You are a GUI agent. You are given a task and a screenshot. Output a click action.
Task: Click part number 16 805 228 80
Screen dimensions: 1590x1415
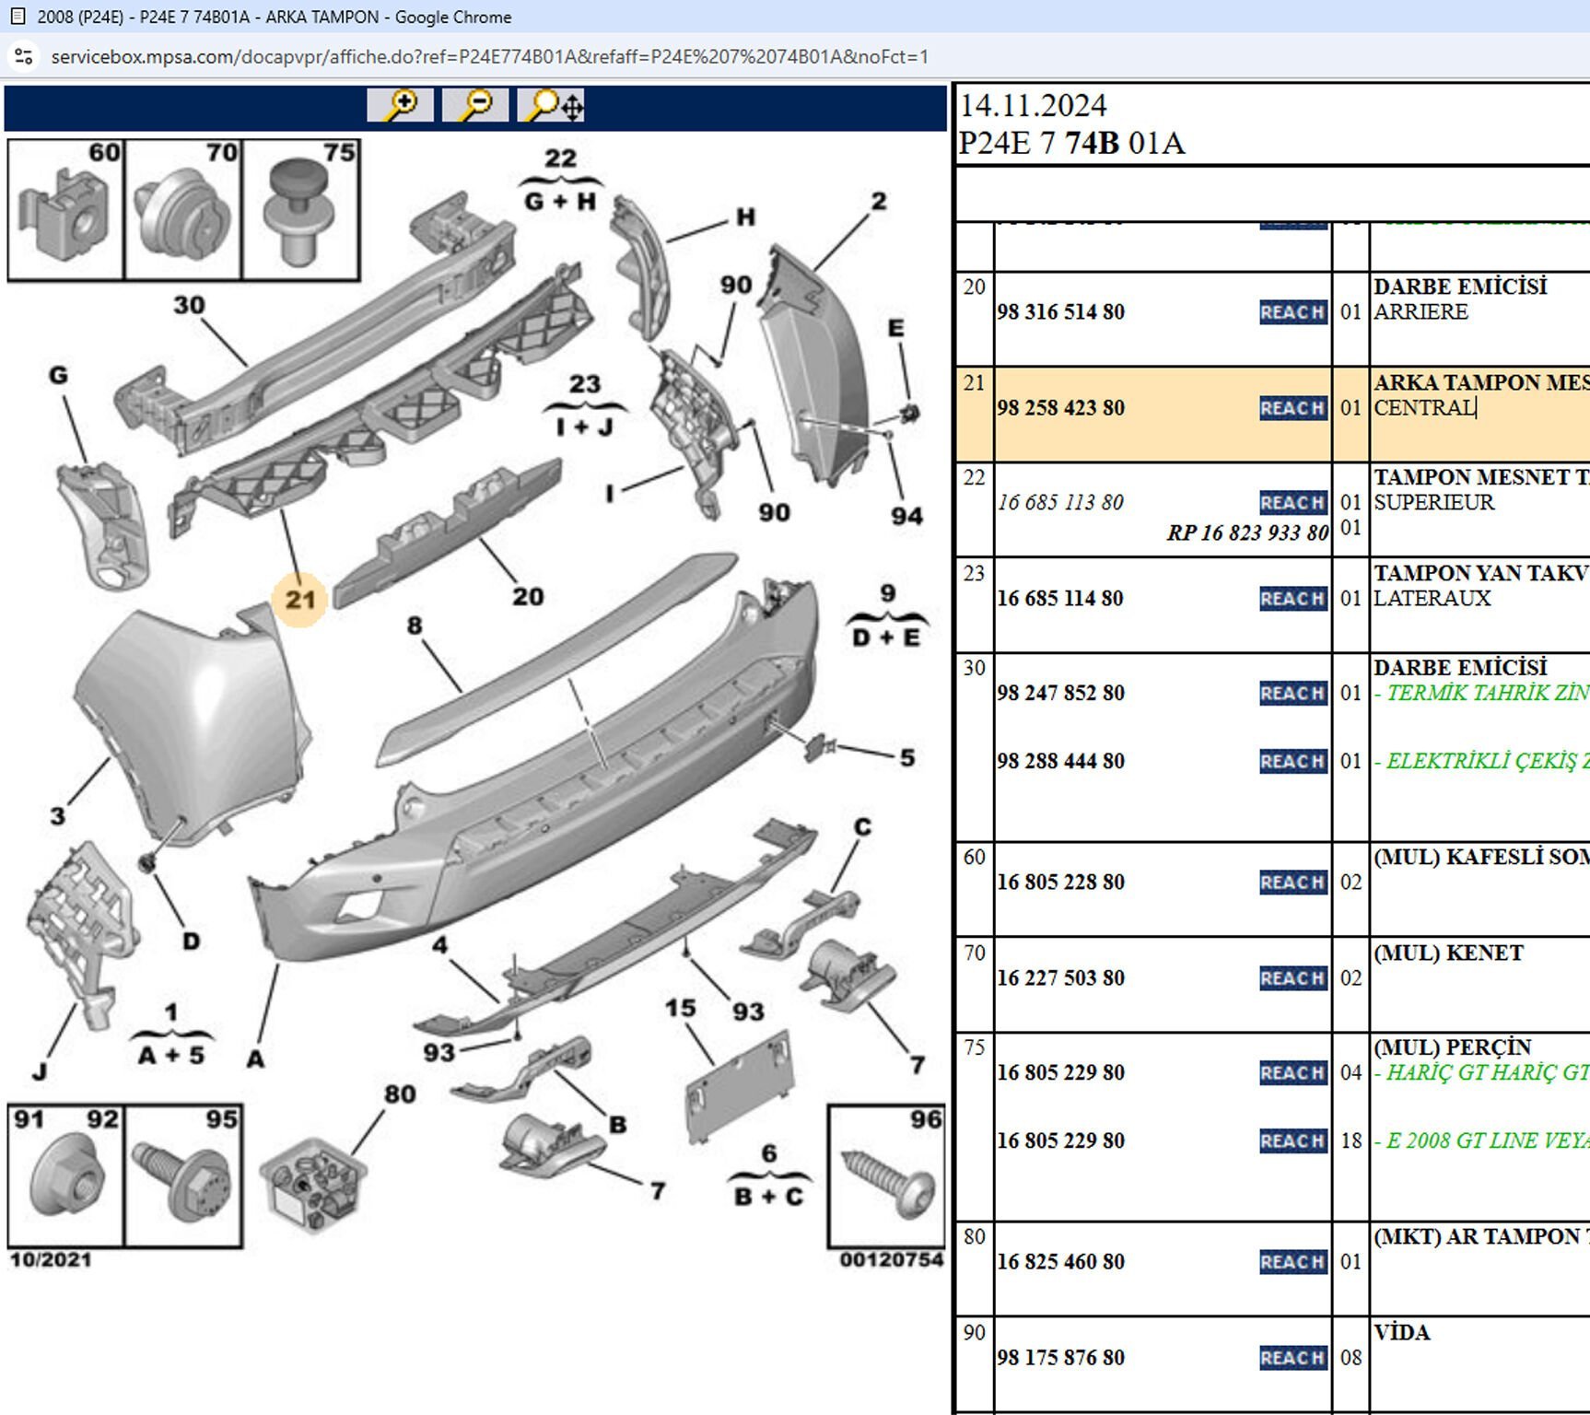point(1060,883)
